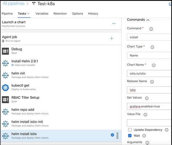Collapse the Commands section
This screenshot has width=172, height=145.
tap(148, 20)
